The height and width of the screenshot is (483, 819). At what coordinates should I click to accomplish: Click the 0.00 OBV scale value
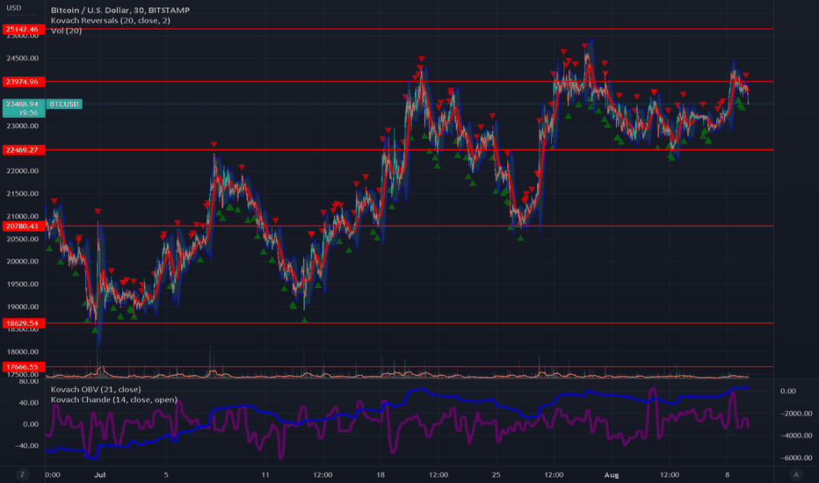[788, 391]
